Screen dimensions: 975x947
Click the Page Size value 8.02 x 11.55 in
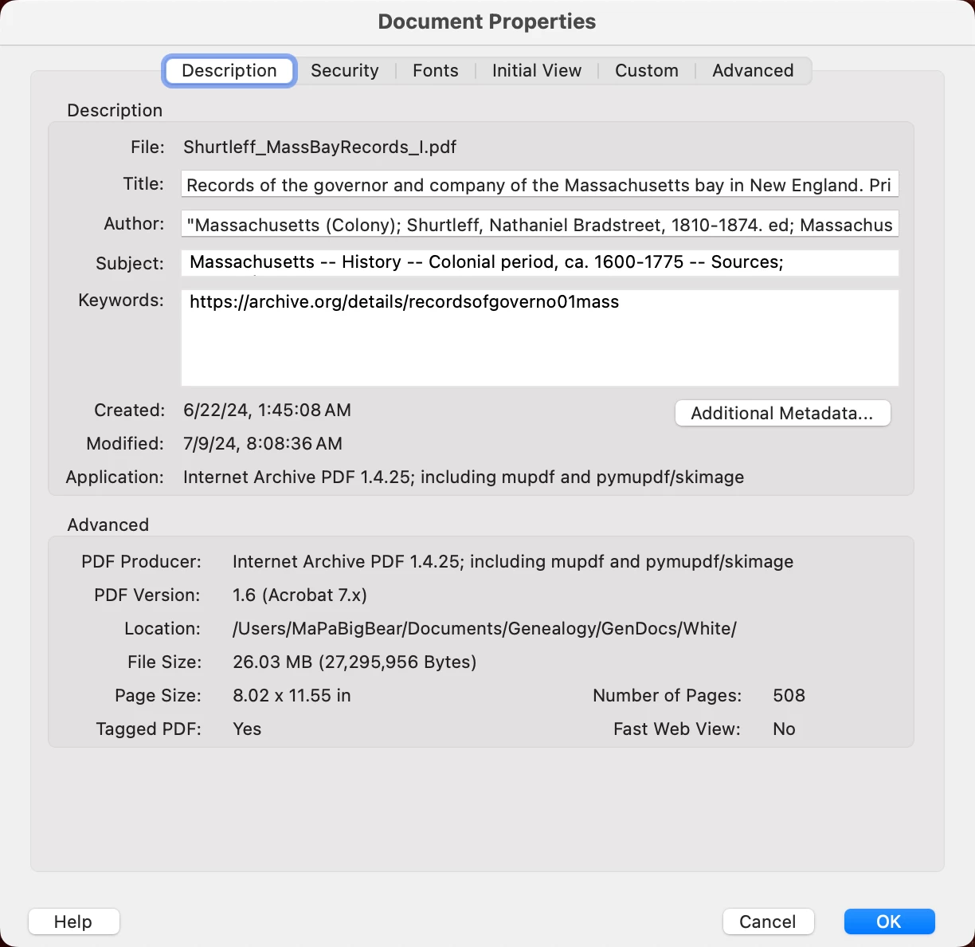(x=292, y=695)
